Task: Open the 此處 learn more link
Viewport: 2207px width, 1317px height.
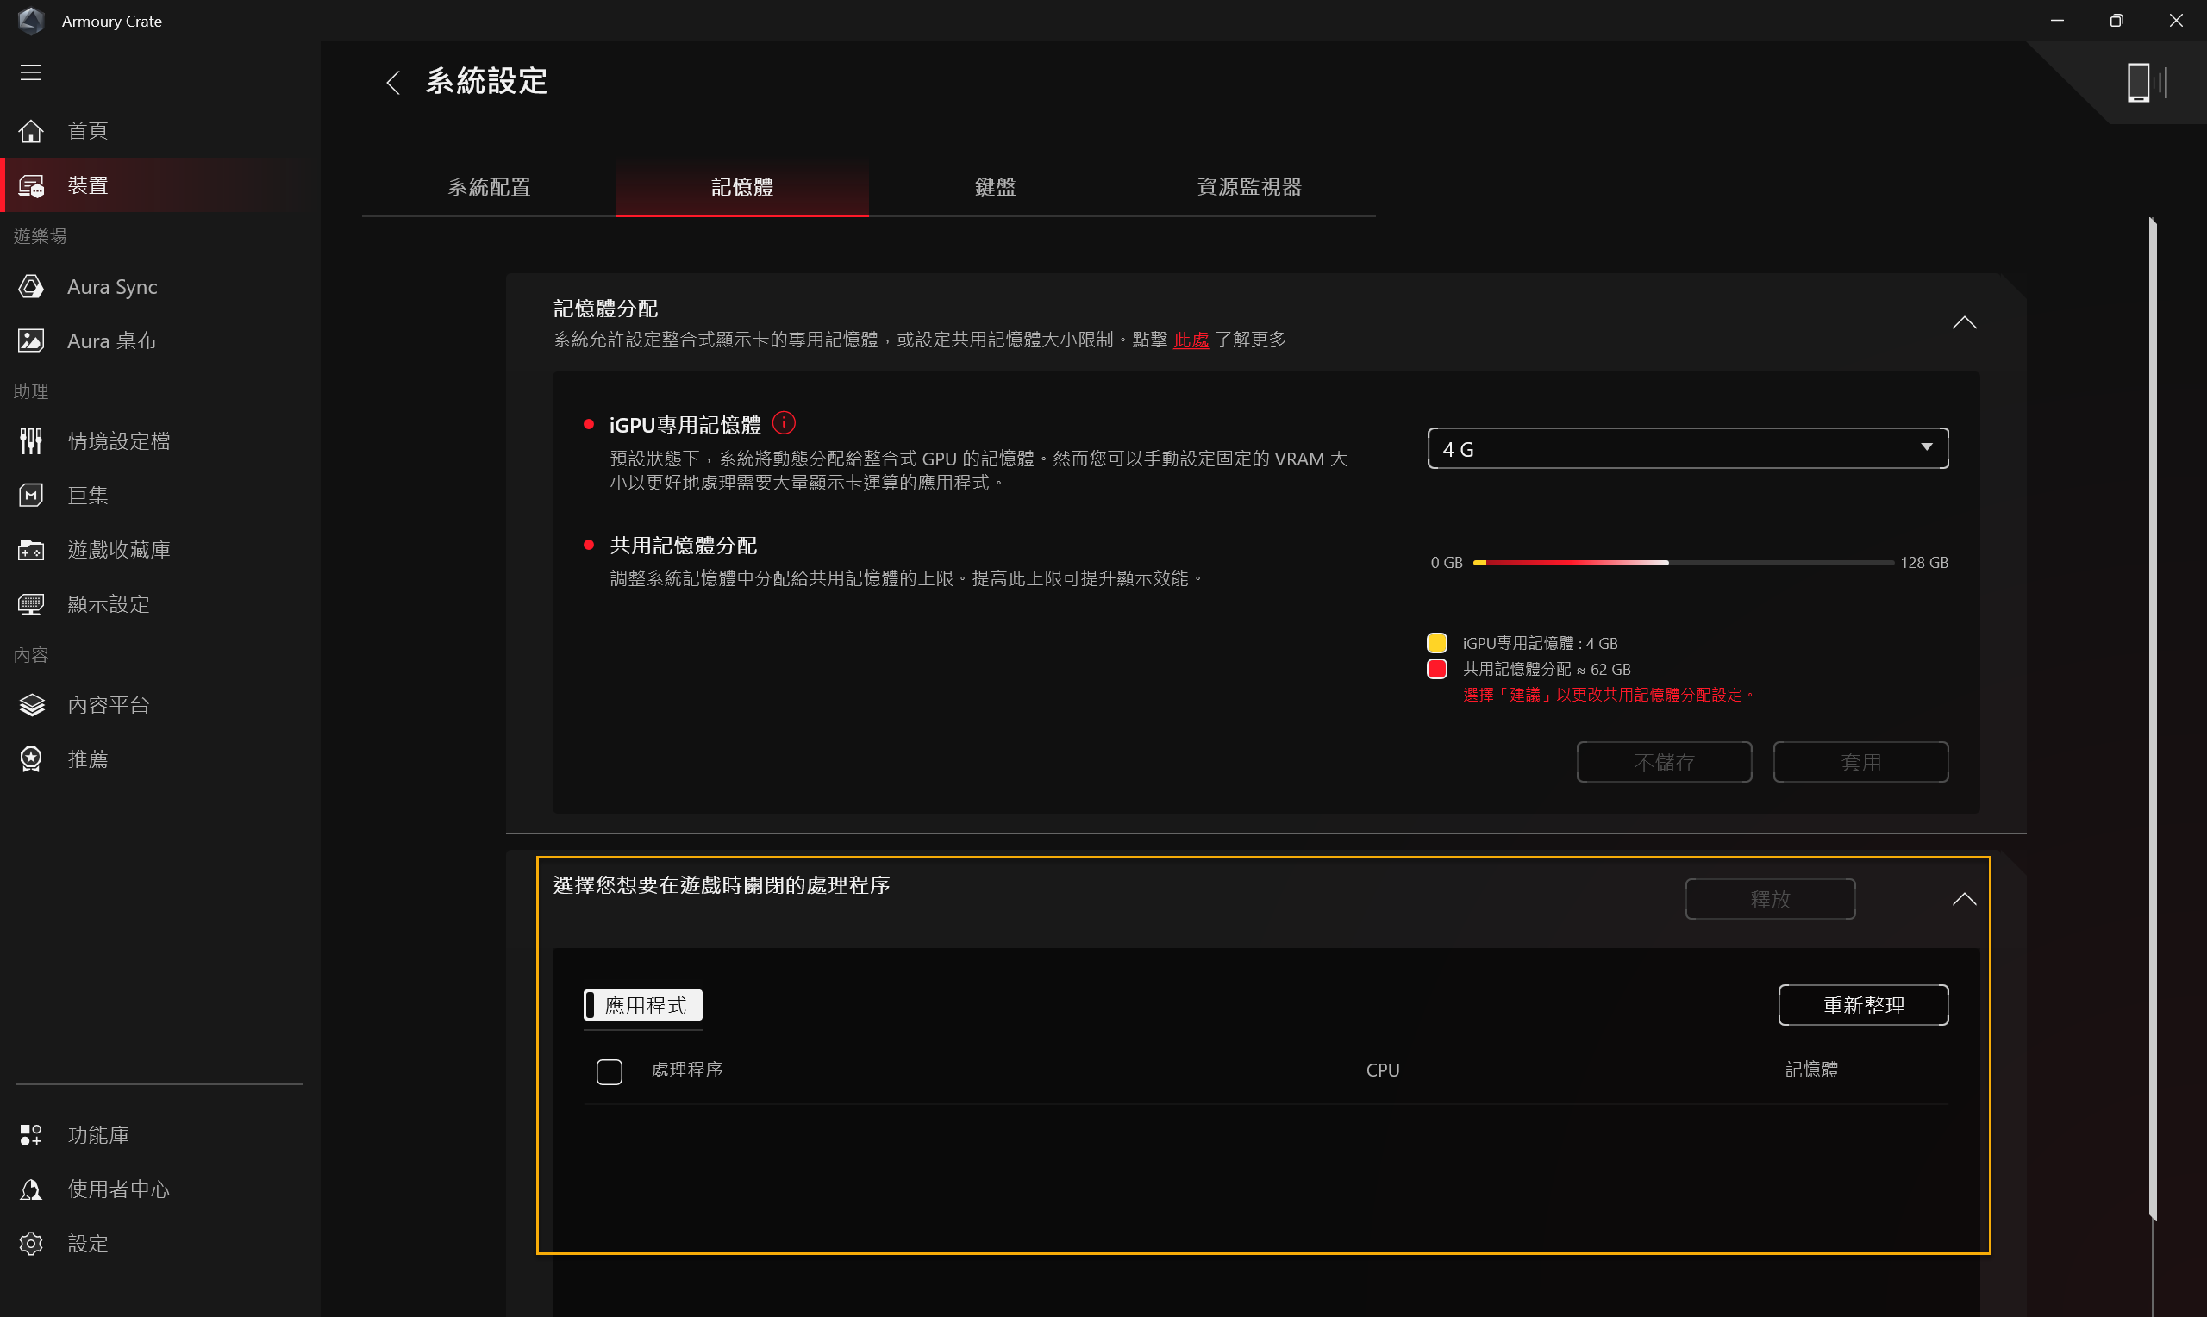Action: click(1190, 340)
